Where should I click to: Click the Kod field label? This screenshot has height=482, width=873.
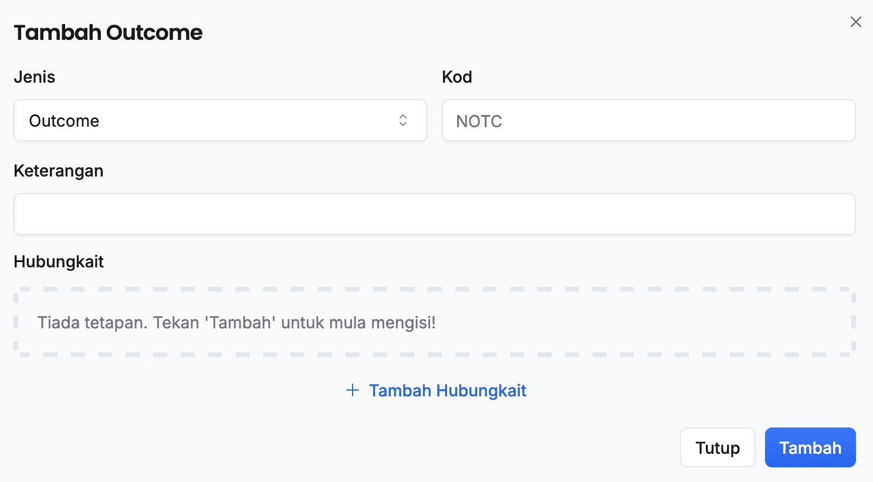pos(456,77)
